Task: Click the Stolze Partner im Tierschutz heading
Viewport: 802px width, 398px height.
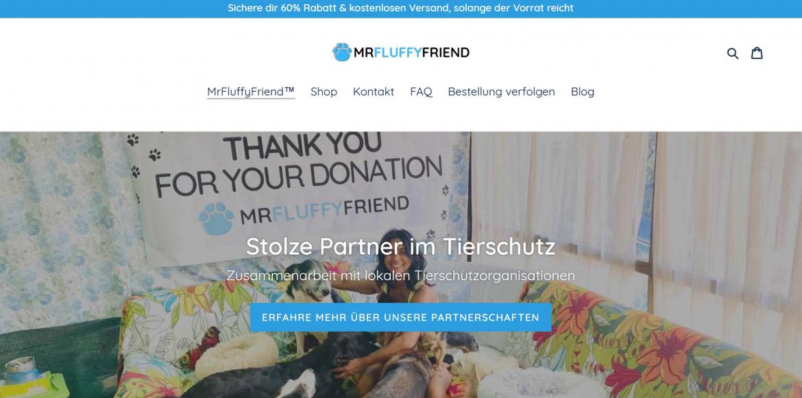Action: coord(400,246)
